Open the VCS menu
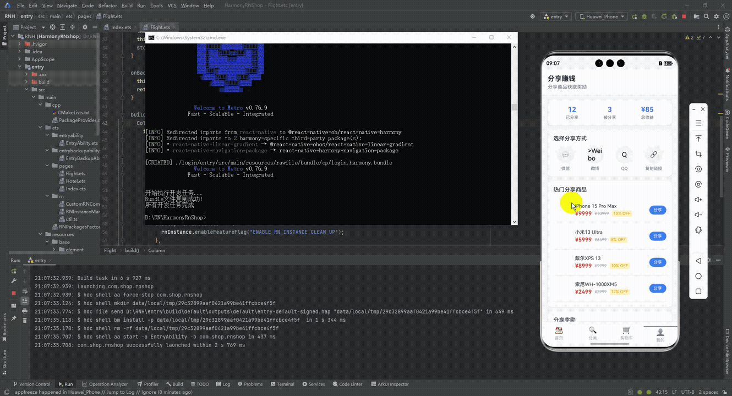 click(x=172, y=5)
